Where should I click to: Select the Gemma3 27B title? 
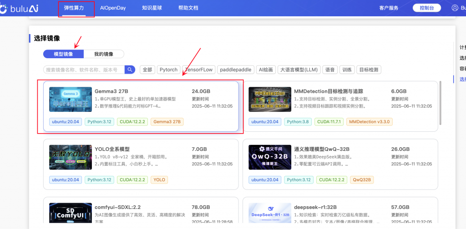pos(111,91)
